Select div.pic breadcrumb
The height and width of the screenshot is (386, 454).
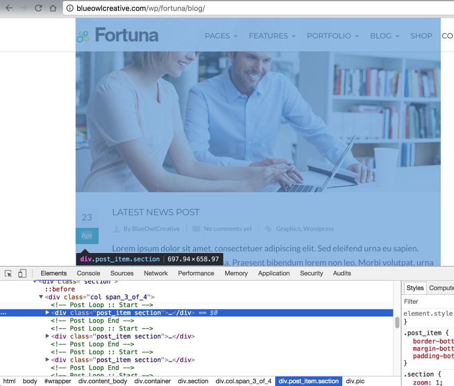[x=355, y=381]
